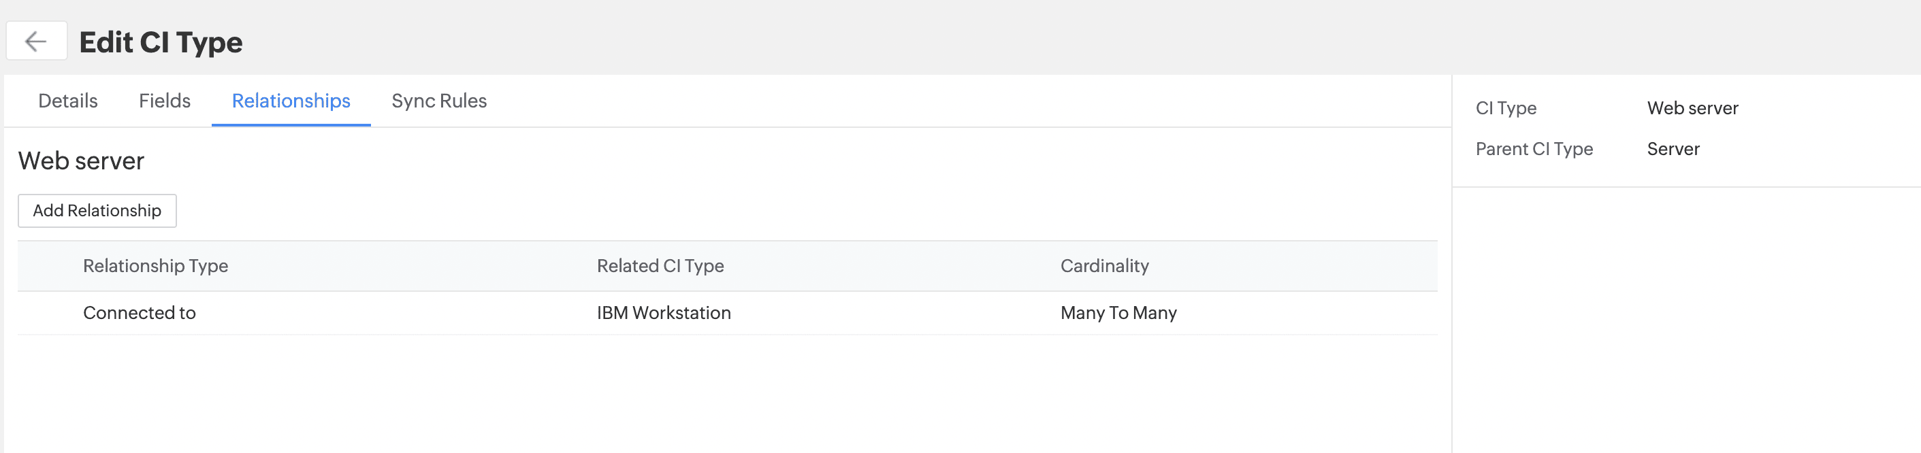This screenshot has width=1921, height=453.
Task: Click the Parent CI Type label
Action: point(1534,149)
